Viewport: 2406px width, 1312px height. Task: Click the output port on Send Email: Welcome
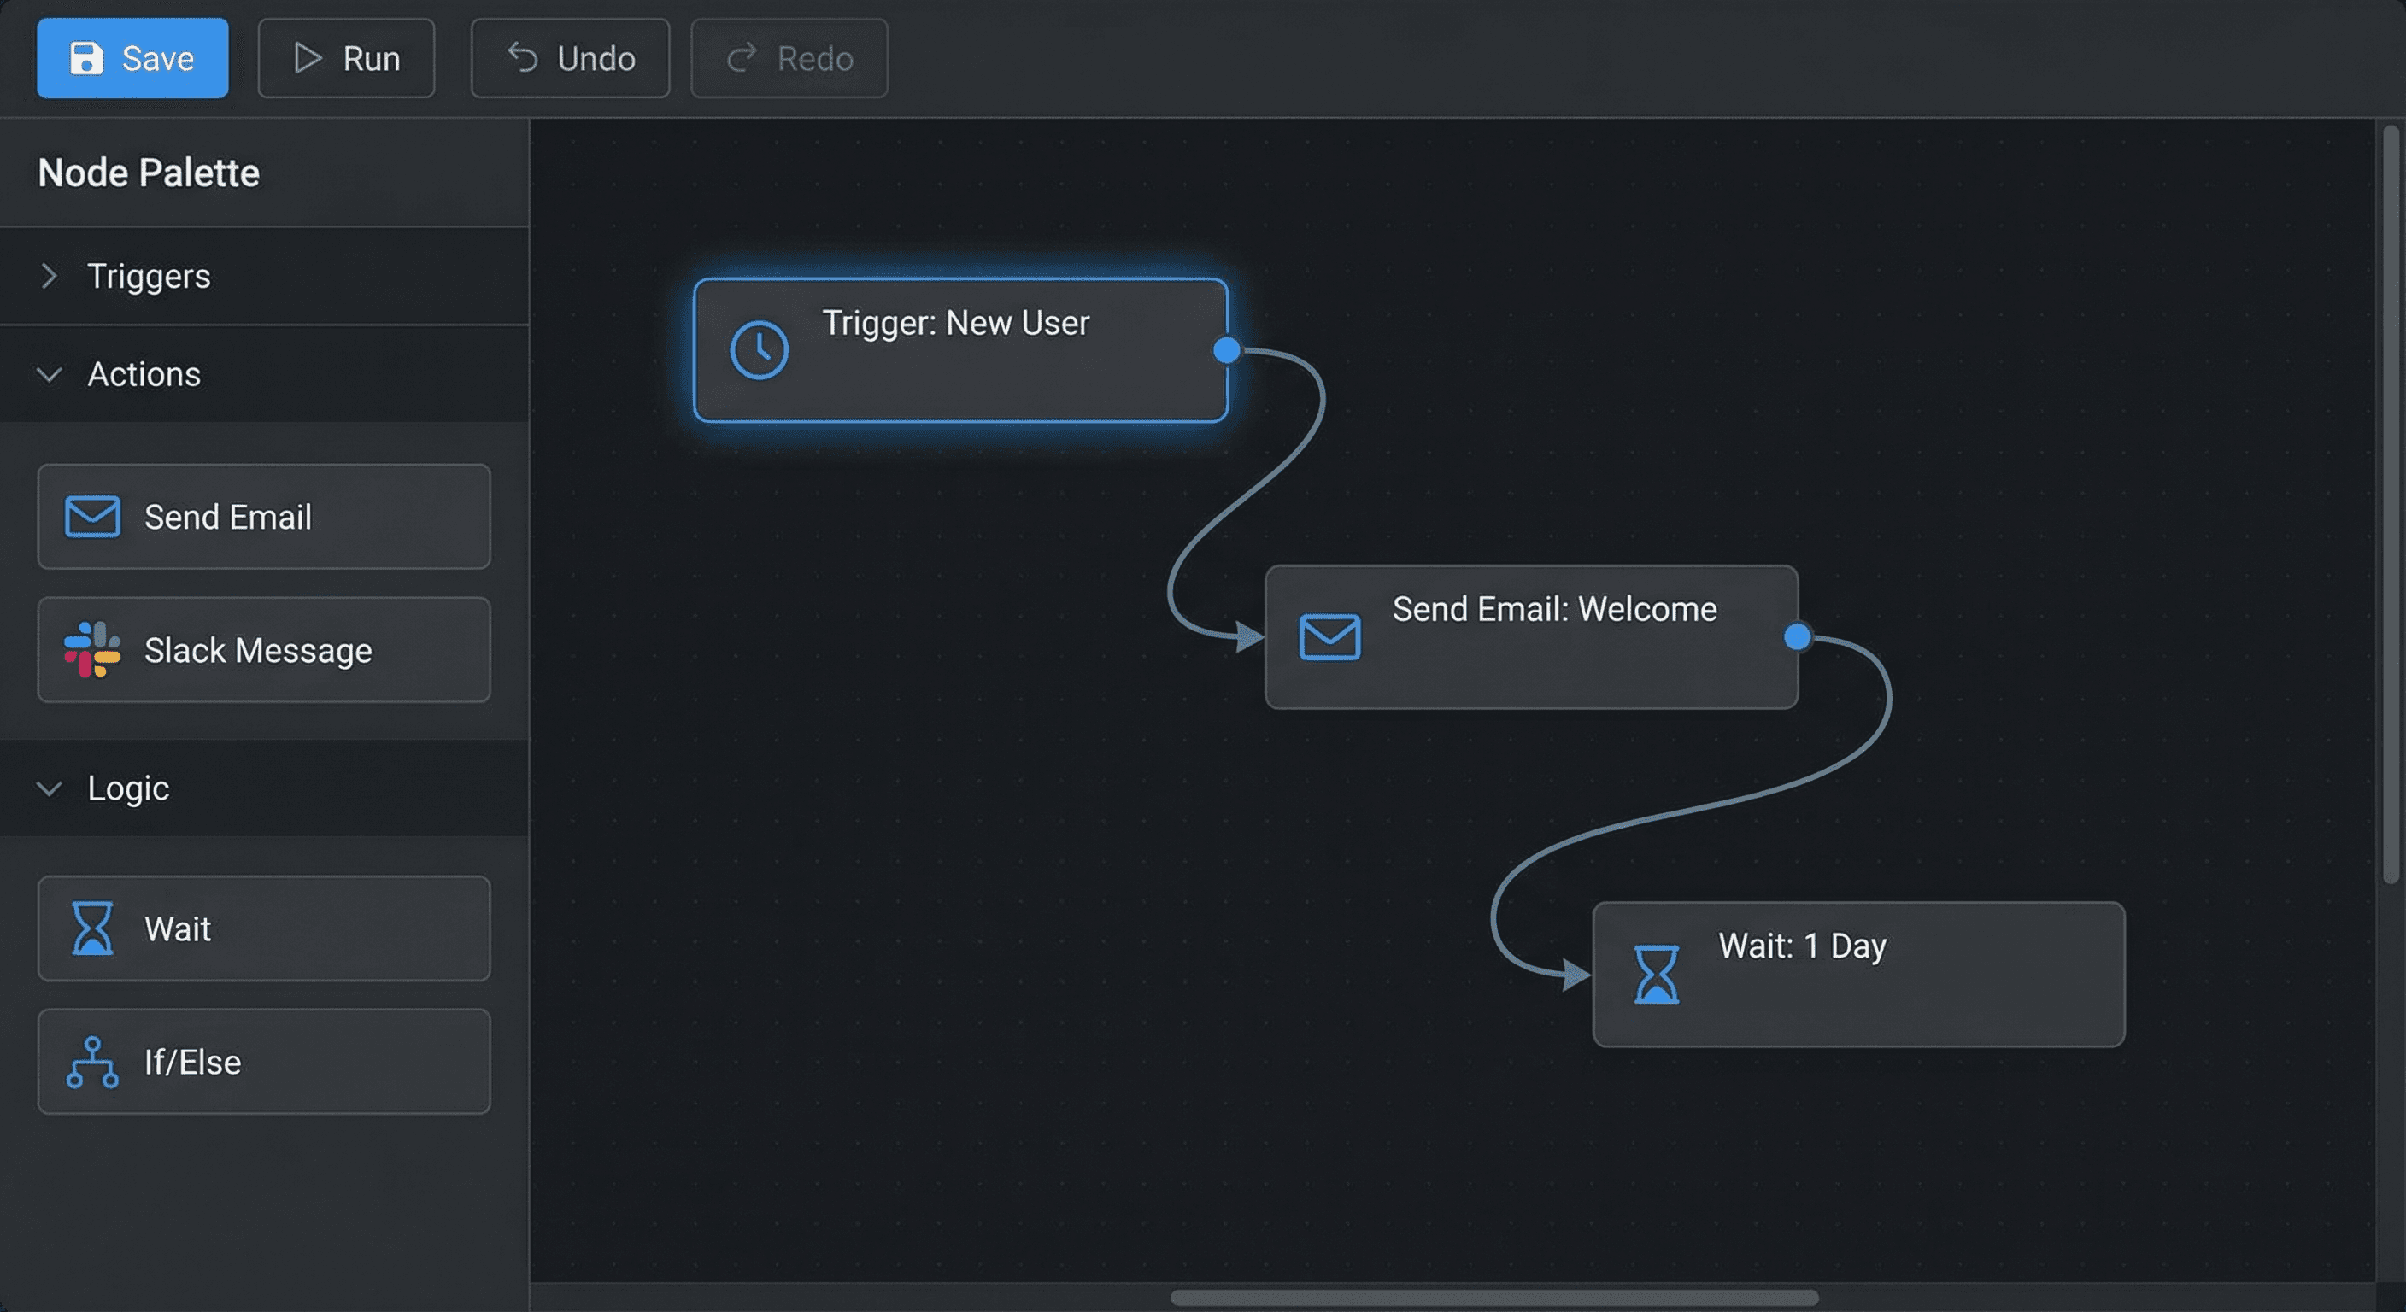pos(1795,638)
